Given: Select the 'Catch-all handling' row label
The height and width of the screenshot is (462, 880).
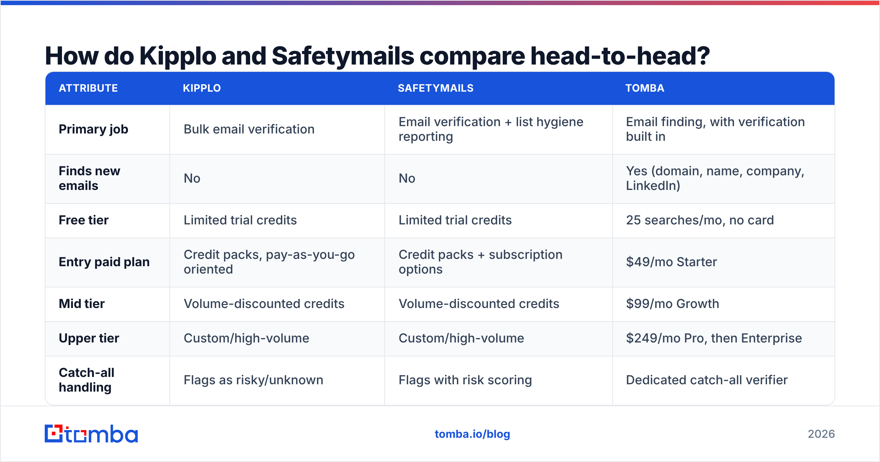Looking at the screenshot, I should tap(87, 380).
